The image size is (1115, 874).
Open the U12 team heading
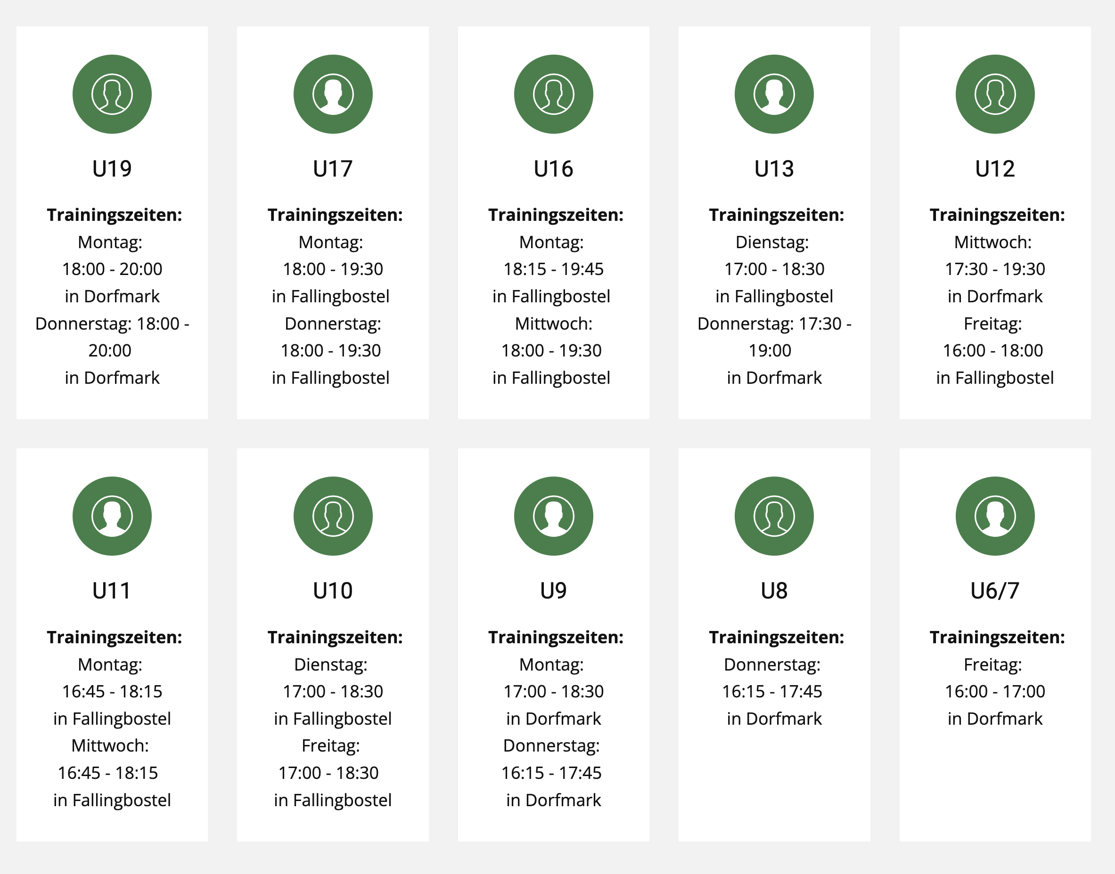(x=995, y=169)
